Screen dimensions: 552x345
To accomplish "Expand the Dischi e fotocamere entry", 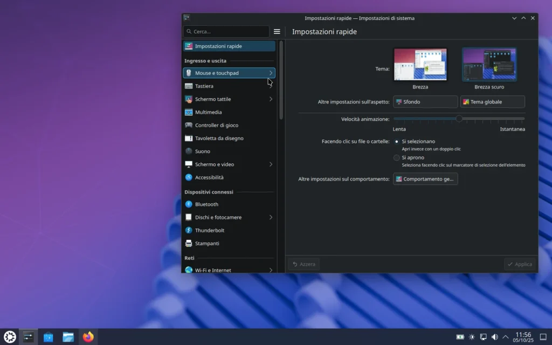I will click(271, 217).
